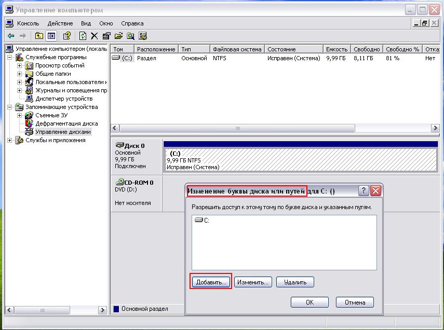Close the drive letter dialog with red X
Screen dimensions: 444x330
coord(375,191)
